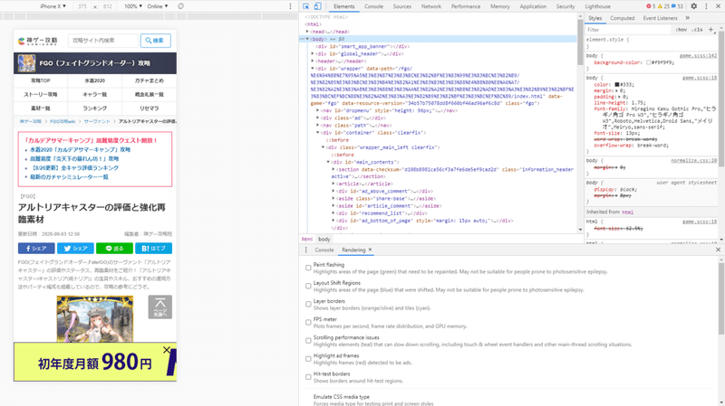Show more Styles pane tabs chevron
This screenshot has height=406, width=725.
click(x=688, y=18)
